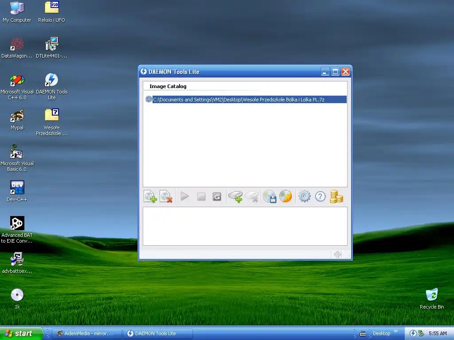This screenshot has width=454, height=340.
Task: Select the Recycle Bin icon
Action: pyautogui.click(x=432, y=299)
